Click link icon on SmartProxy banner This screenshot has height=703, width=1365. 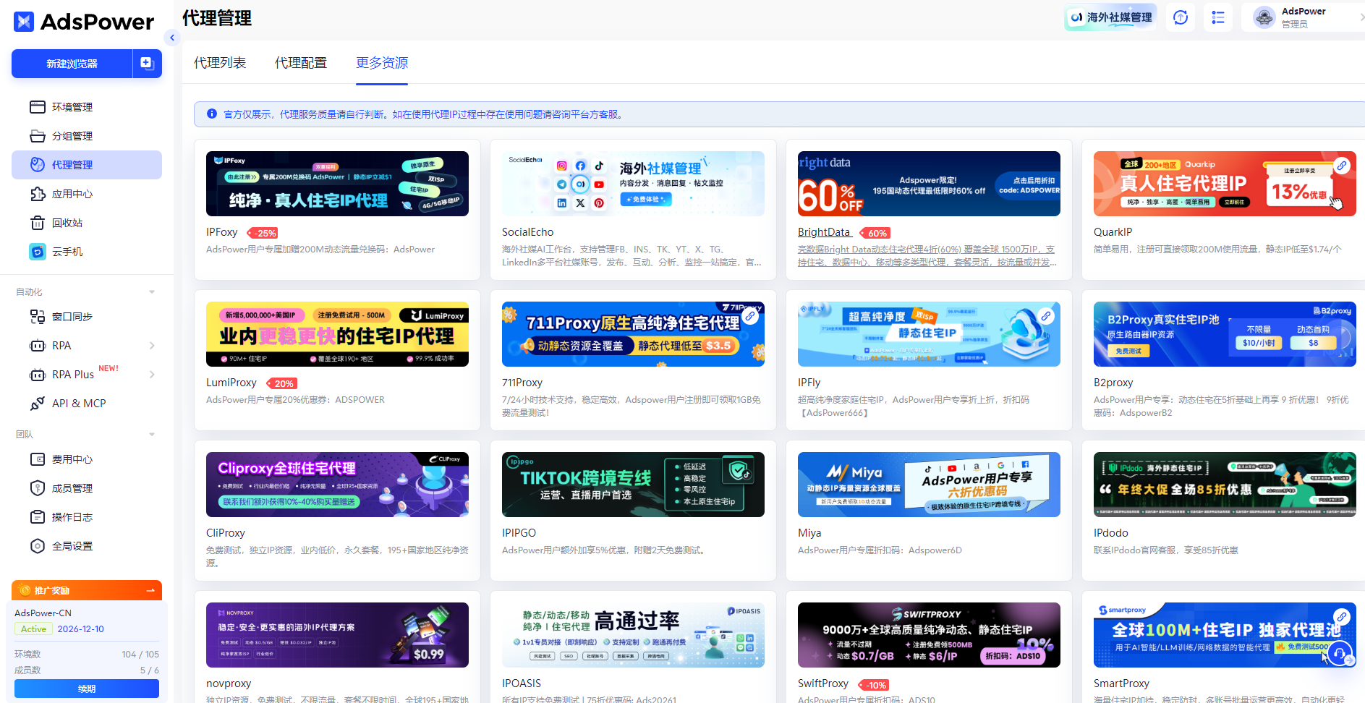point(1342,617)
